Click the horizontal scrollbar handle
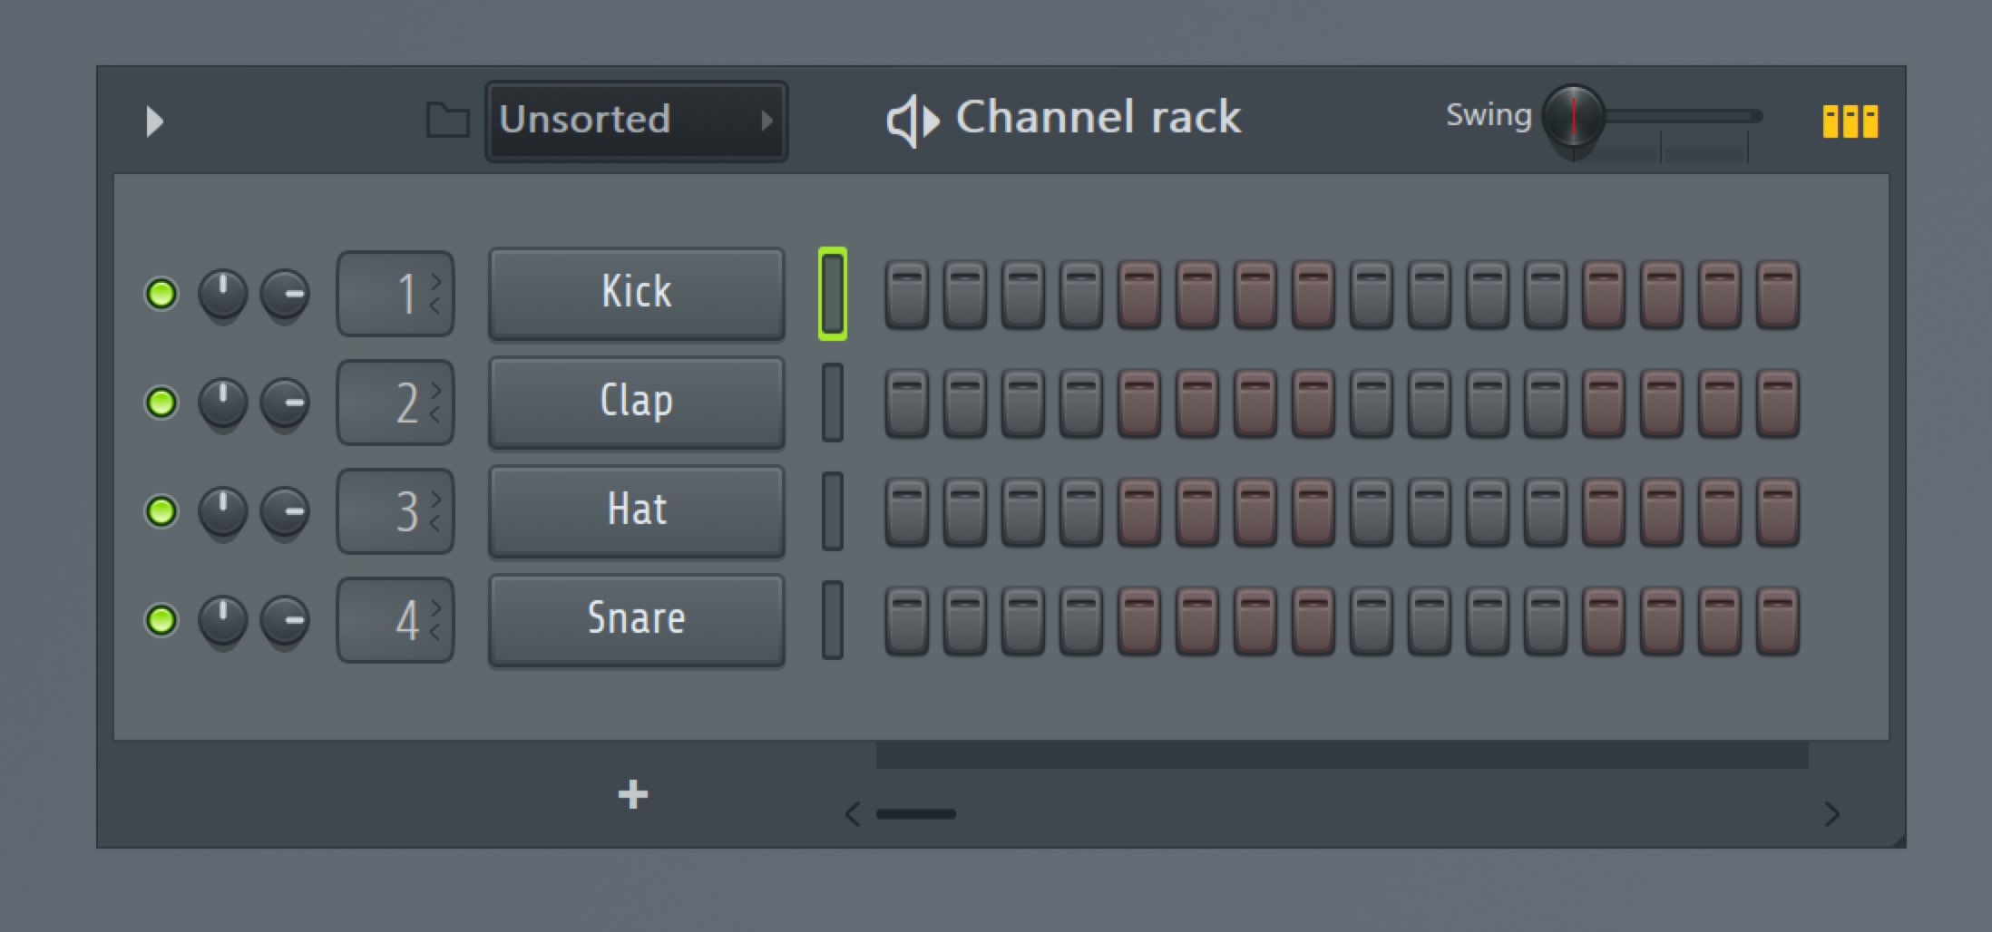The height and width of the screenshot is (932, 1992). (x=916, y=814)
